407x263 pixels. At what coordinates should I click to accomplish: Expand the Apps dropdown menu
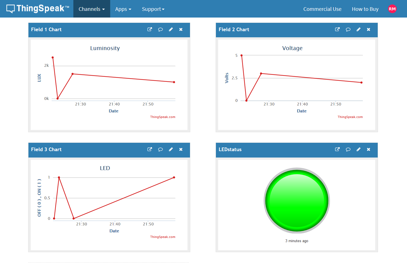coord(123,9)
